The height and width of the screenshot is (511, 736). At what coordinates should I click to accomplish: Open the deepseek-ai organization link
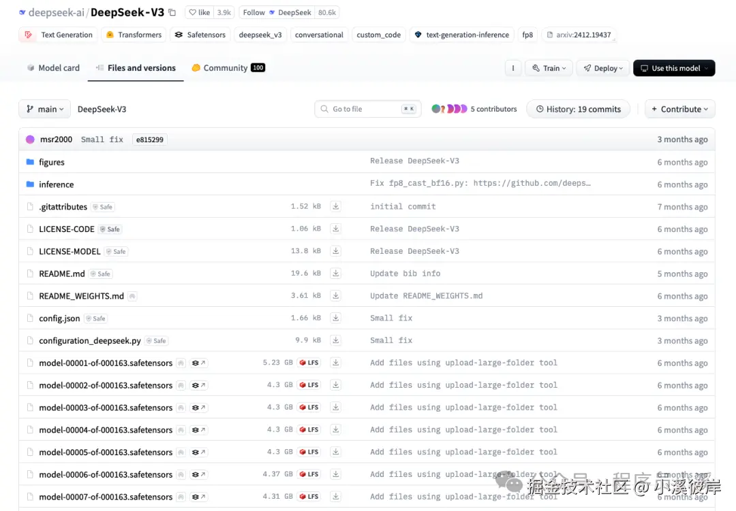click(x=57, y=13)
